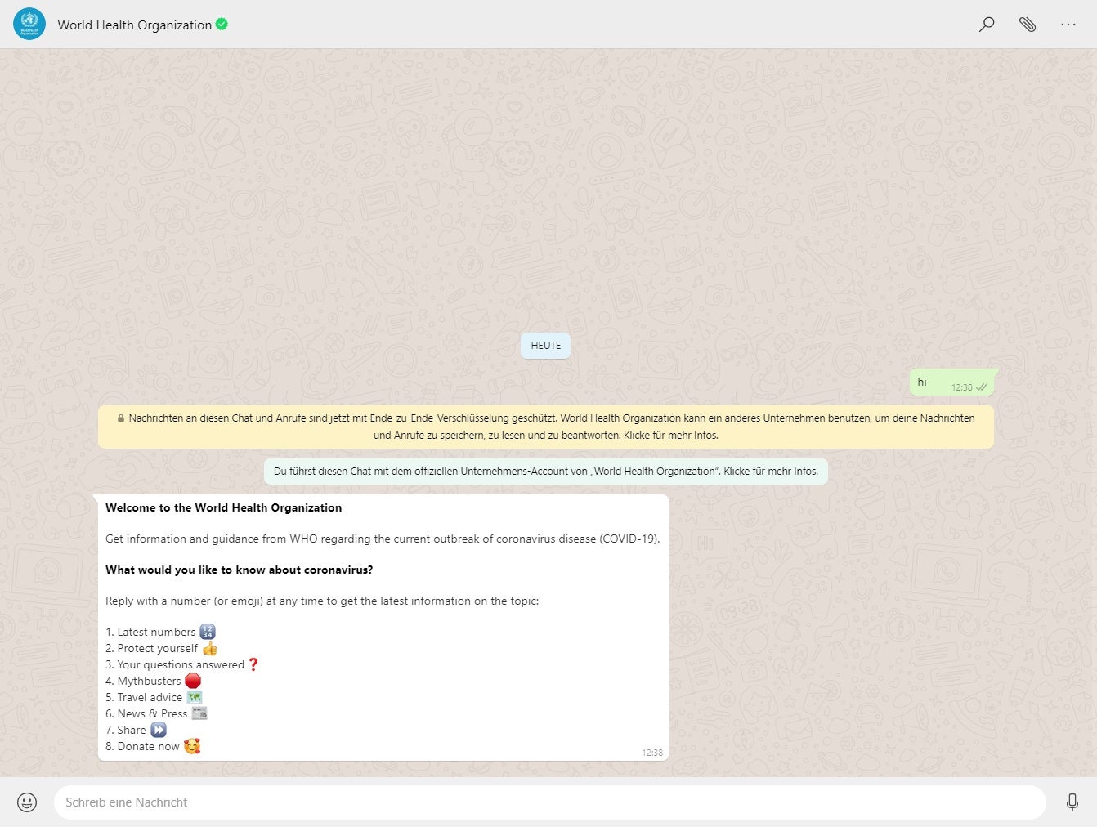The width and height of the screenshot is (1097, 827).
Task: Select the sent 'hi' message bubble
Action: click(952, 382)
